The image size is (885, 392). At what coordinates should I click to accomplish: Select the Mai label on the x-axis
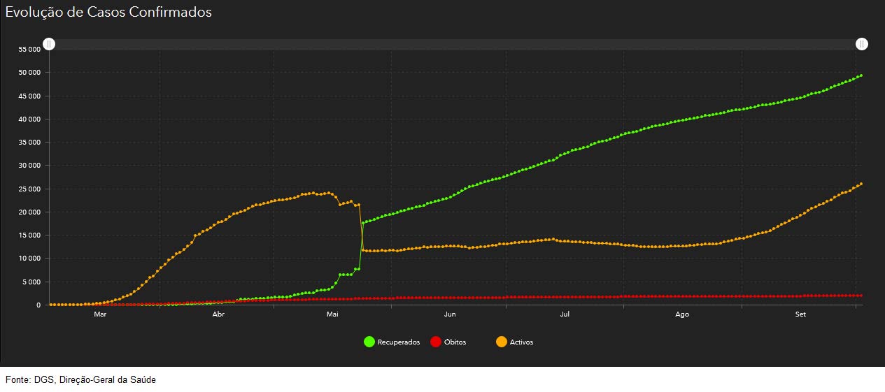click(332, 314)
